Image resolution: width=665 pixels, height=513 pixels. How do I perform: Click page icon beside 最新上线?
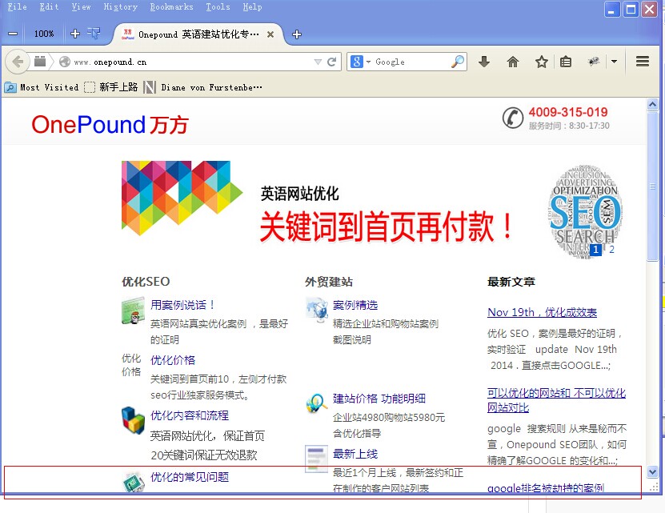click(x=316, y=459)
